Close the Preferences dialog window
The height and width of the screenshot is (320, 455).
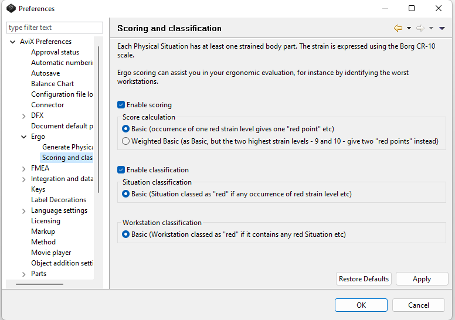click(x=439, y=9)
